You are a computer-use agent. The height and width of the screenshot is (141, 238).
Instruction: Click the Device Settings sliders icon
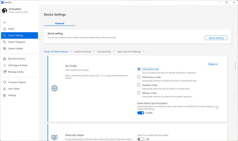pos(5,35)
